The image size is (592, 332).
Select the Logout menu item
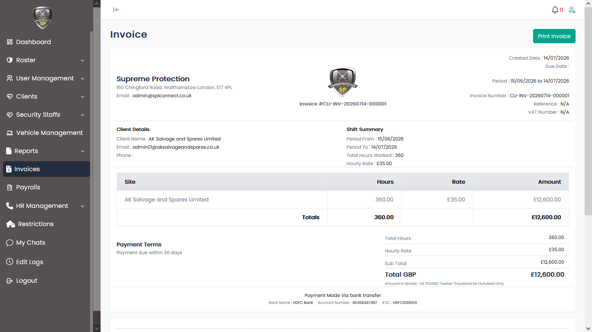46,281
